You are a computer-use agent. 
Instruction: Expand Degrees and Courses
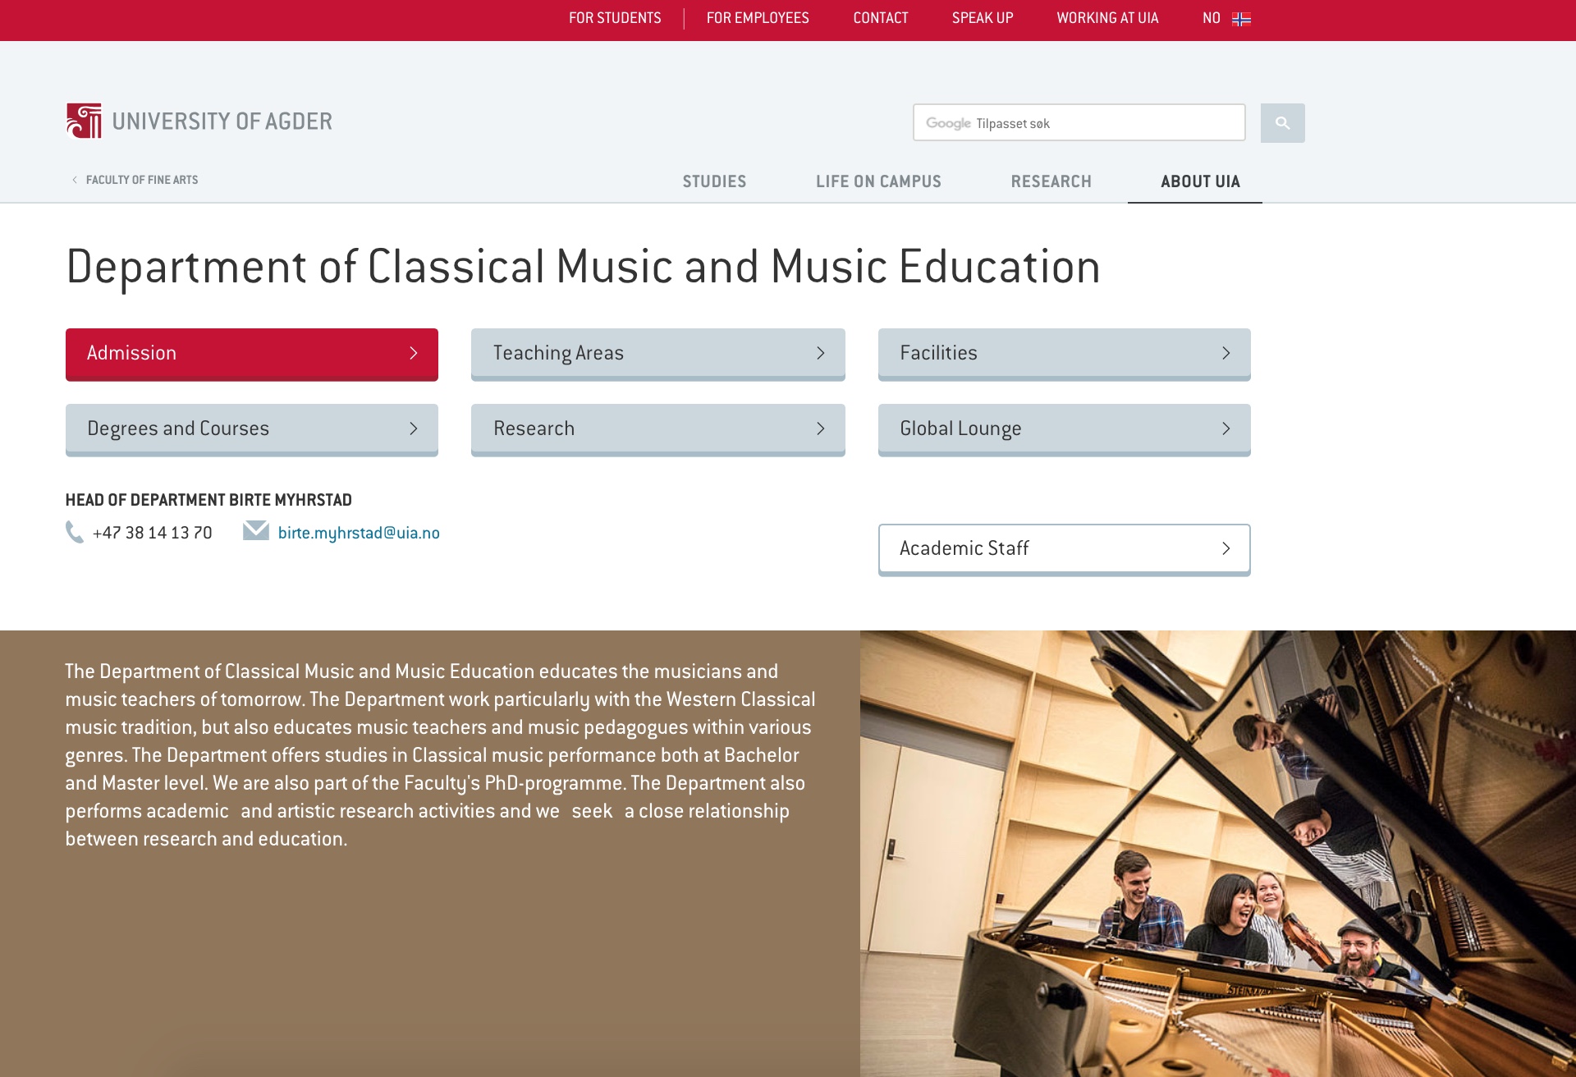point(251,429)
